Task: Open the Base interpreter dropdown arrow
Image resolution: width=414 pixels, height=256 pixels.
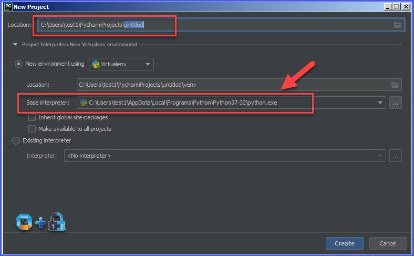Action: click(380, 103)
